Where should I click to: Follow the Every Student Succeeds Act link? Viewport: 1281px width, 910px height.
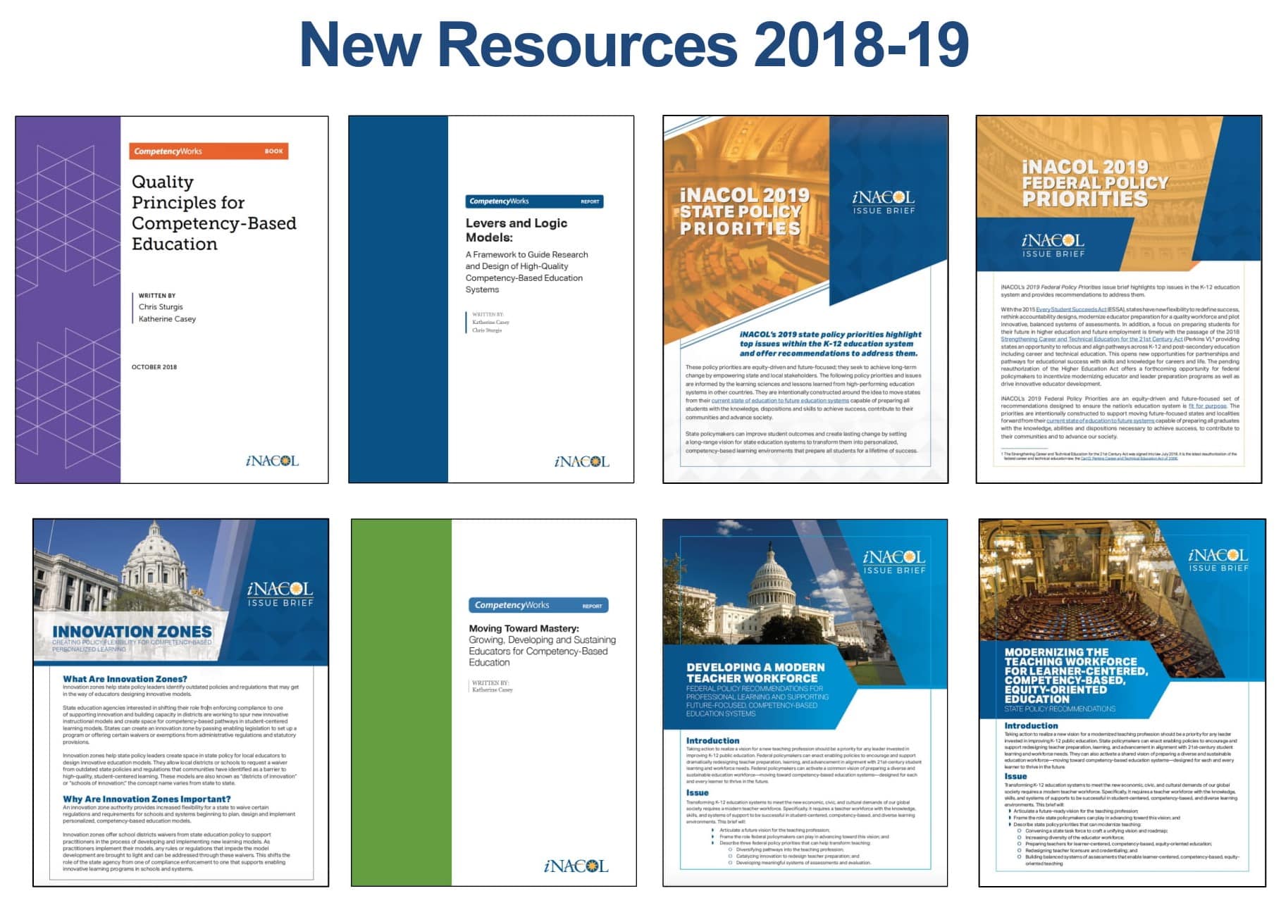1071,309
